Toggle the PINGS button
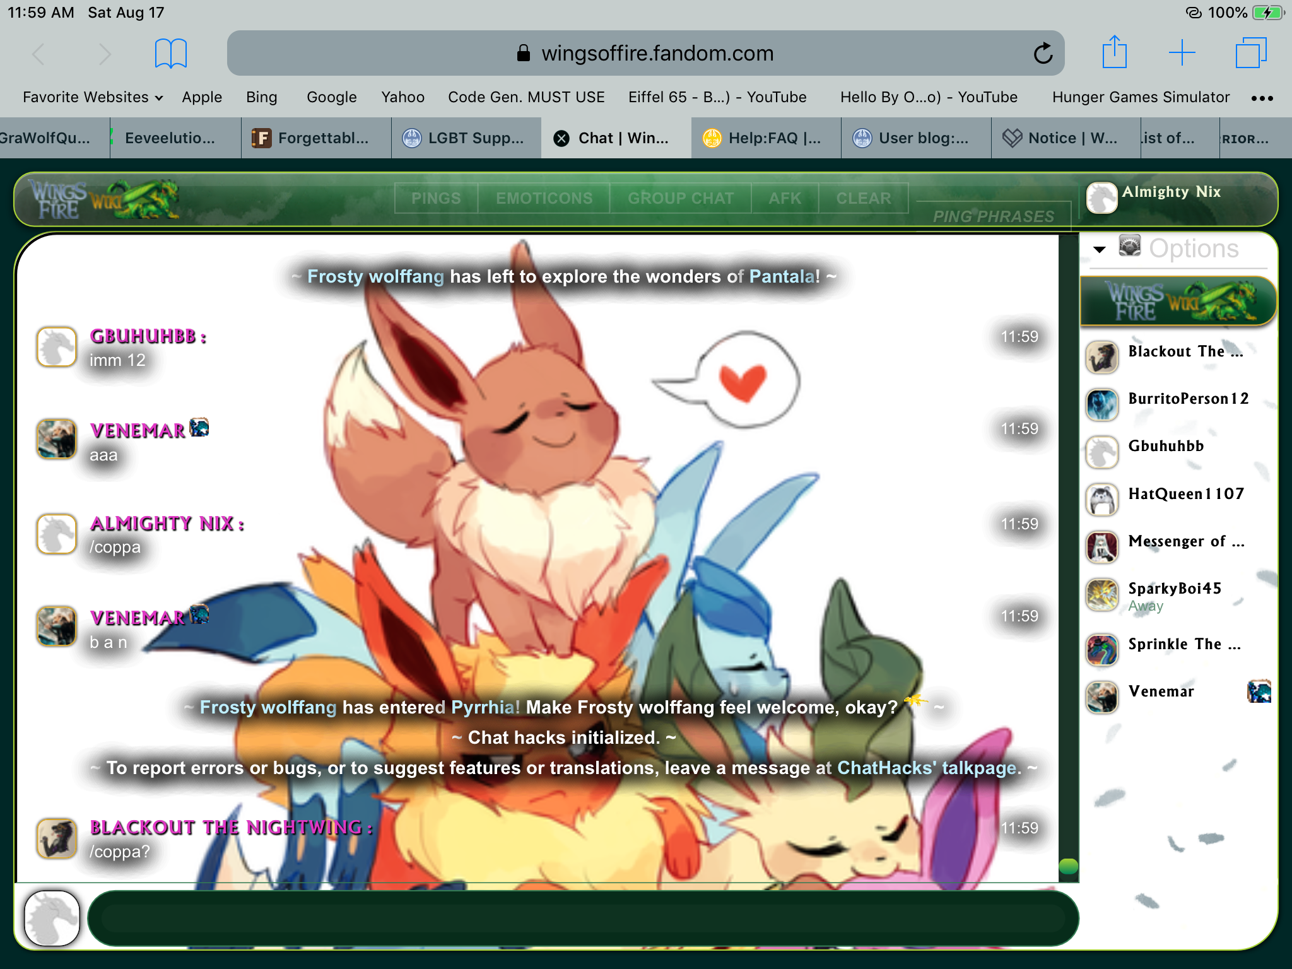 click(436, 198)
